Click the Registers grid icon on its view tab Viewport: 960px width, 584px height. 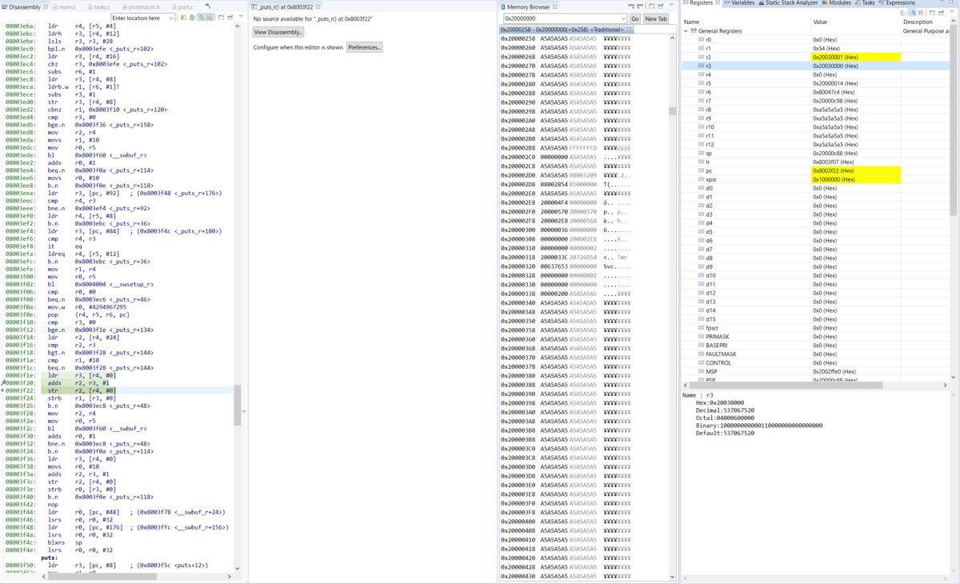pos(685,3)
